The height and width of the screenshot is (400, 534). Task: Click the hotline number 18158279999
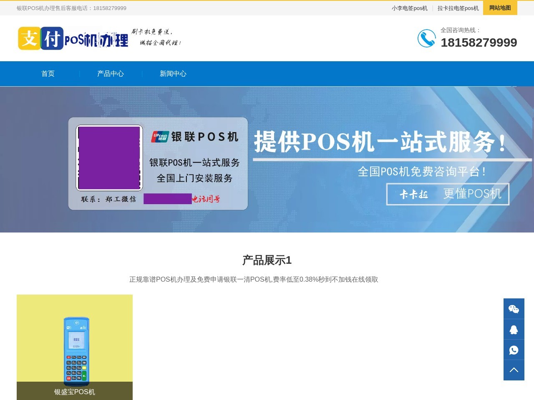479,42
